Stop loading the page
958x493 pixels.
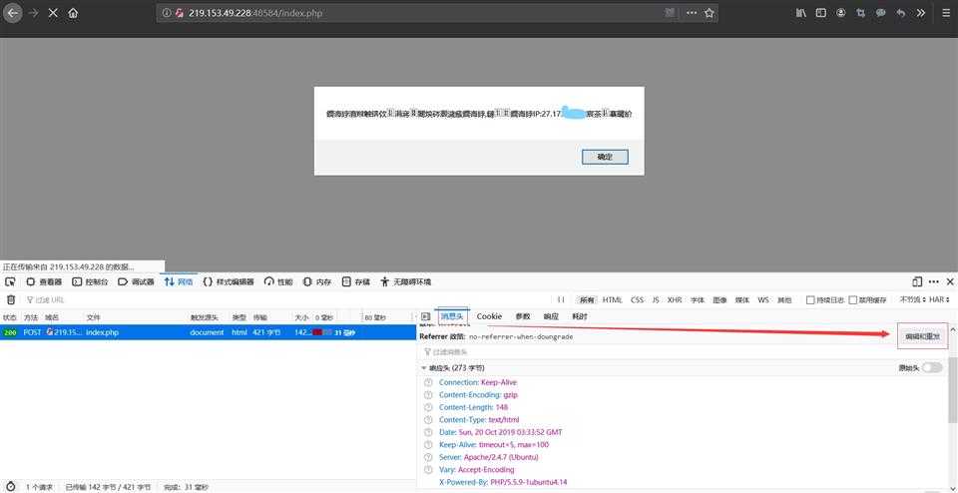pos(53,13)
